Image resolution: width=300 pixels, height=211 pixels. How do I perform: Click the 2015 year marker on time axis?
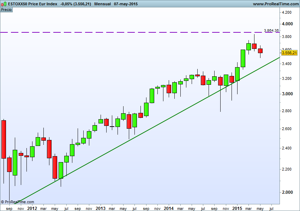tap(237, 208)
